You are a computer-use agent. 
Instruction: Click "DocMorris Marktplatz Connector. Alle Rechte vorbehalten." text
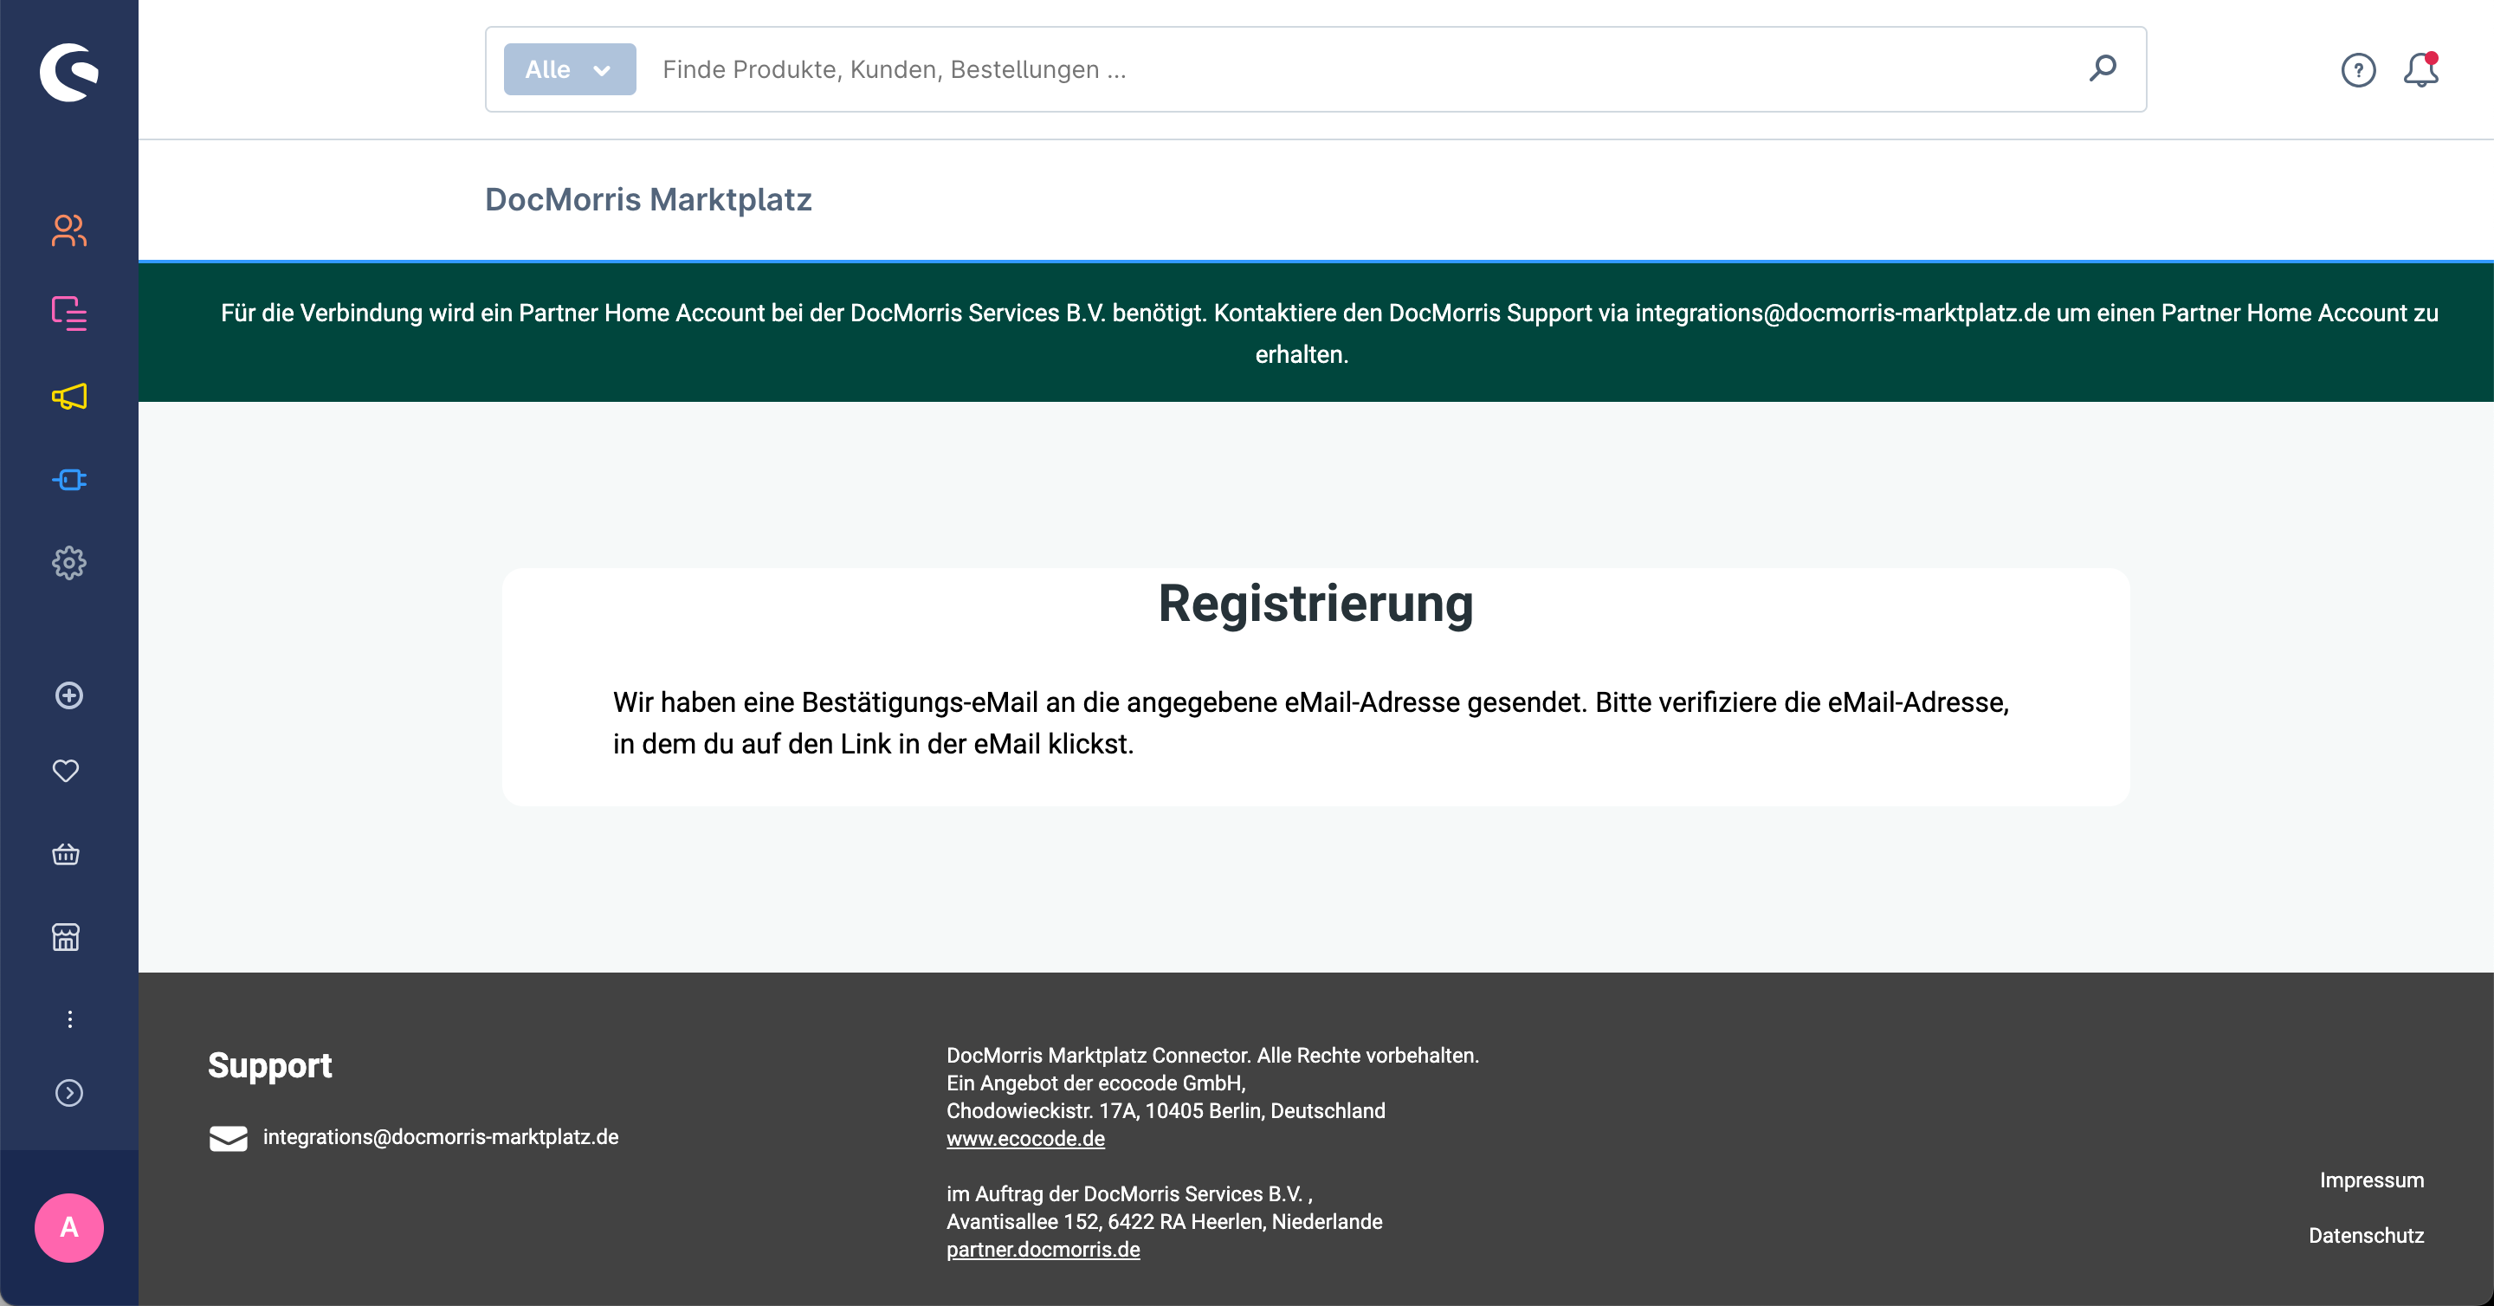tap(1212, 1055)
